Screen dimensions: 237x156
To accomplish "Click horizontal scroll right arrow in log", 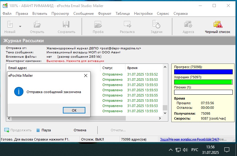I will pos(160,118).
